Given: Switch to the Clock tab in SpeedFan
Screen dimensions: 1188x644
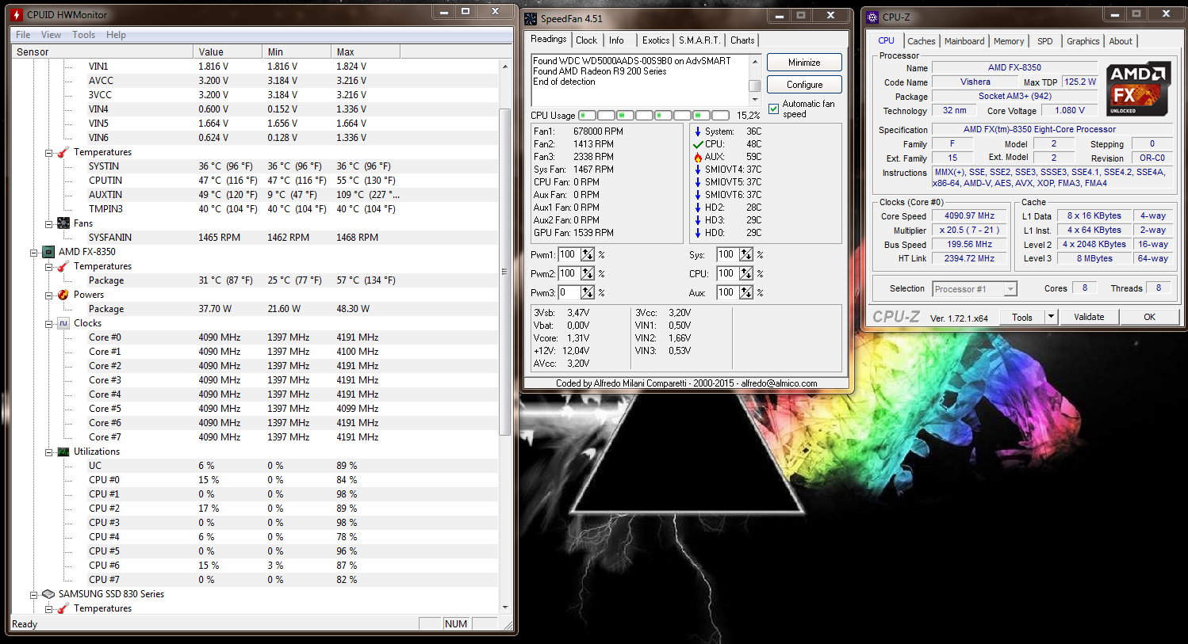Looking at the screenshot, I should [x=587, y=40].
